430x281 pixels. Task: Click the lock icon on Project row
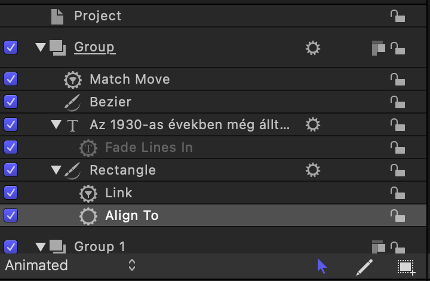(x=398, y=16)
